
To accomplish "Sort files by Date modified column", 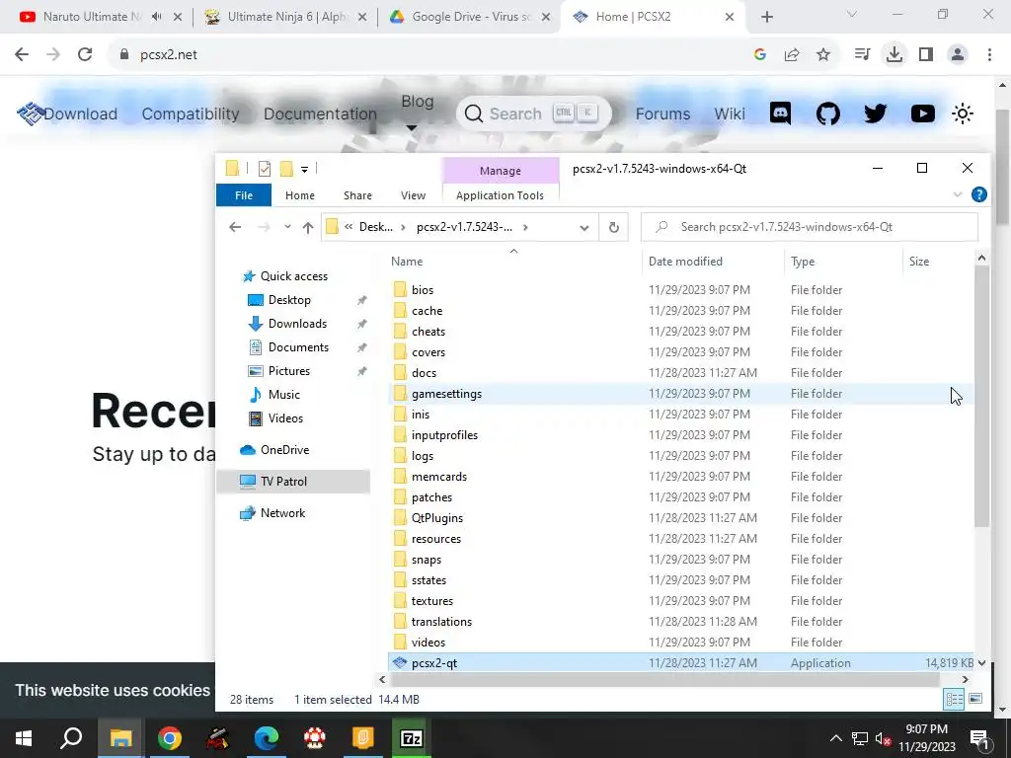I will (x=685, y=261).
